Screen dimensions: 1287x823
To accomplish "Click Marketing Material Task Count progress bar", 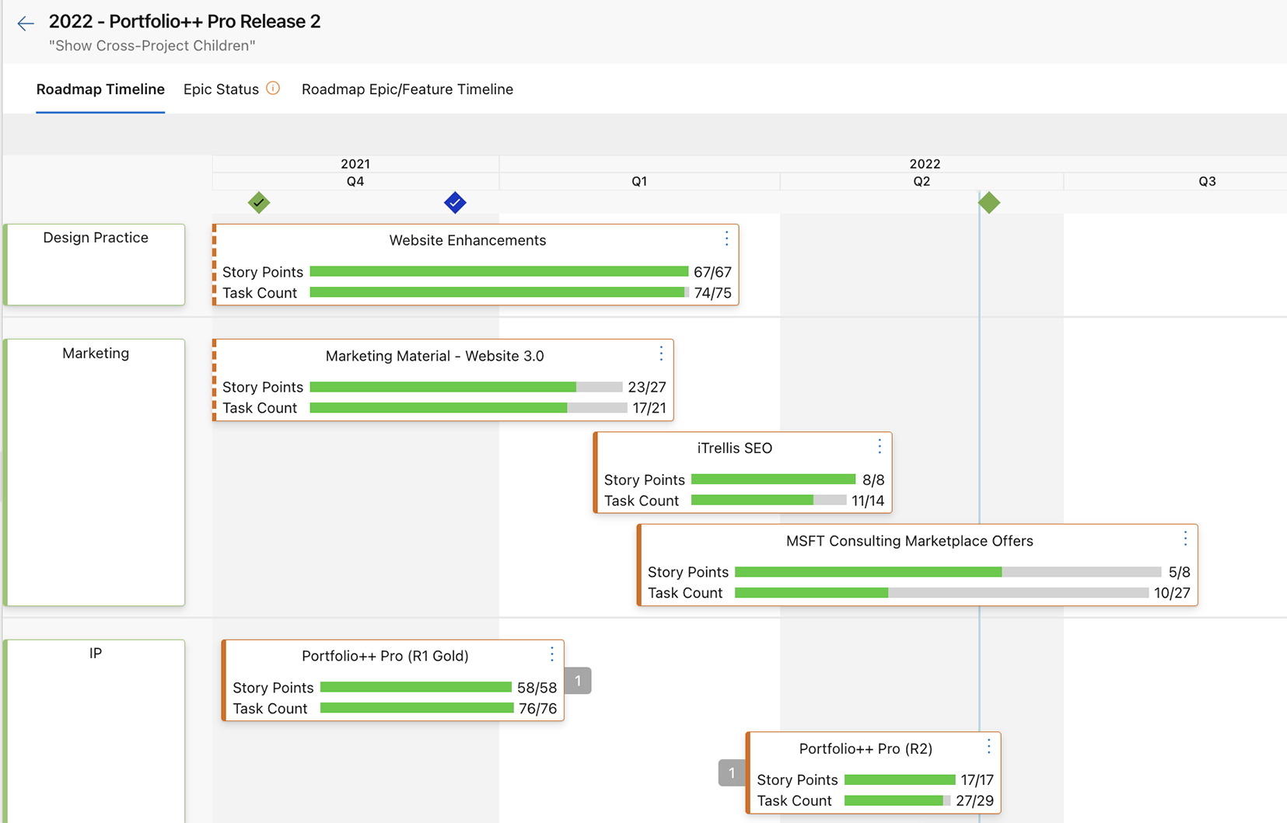I will (x=469, y=408).
